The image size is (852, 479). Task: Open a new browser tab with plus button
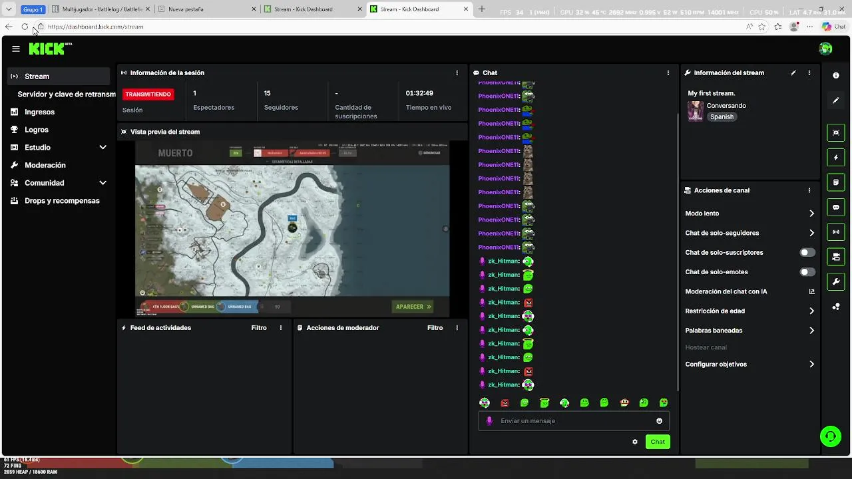(482, 9)
